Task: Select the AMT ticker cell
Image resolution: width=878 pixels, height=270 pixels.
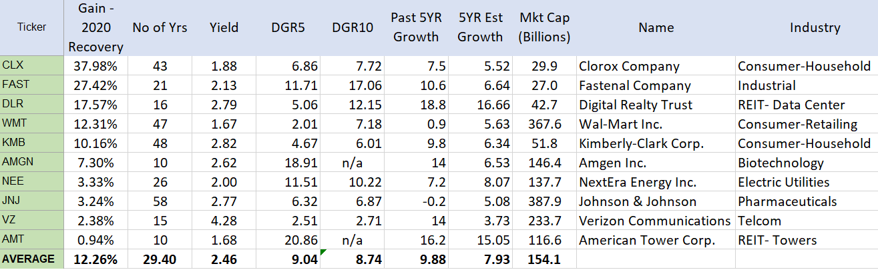Action: click(32, 240)
